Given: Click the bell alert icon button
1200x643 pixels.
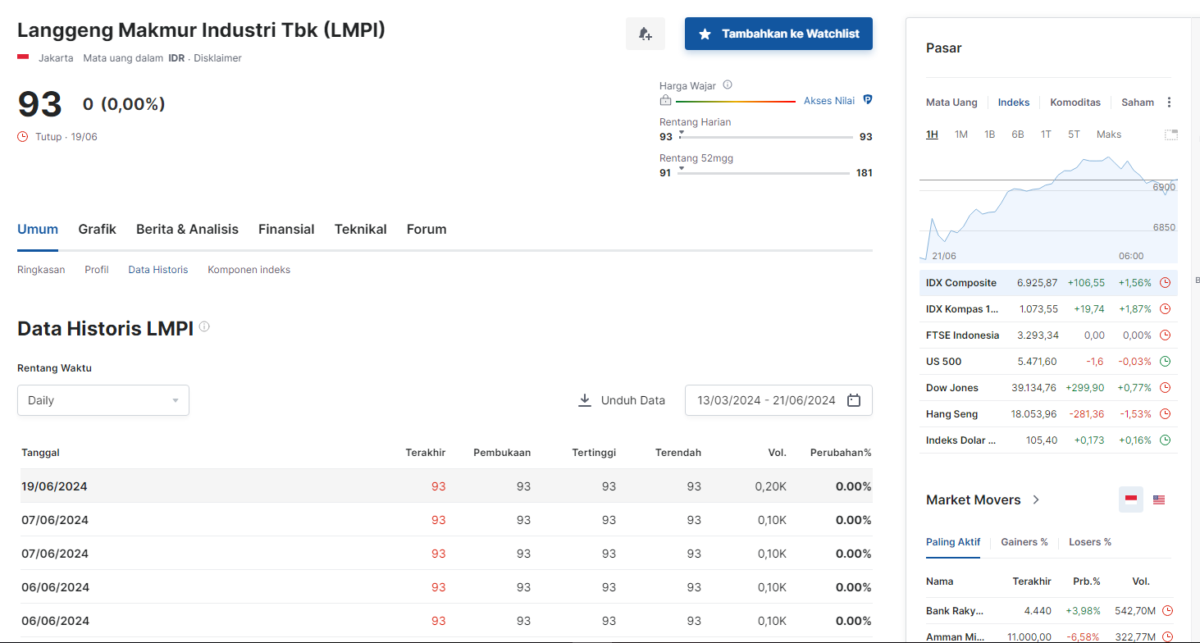Looking at the screenshot, I should [645, 34].
